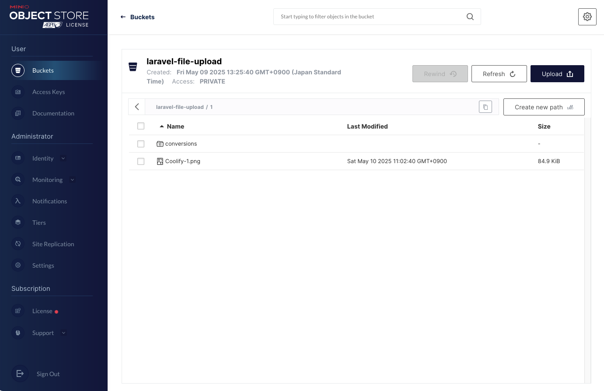Open Access Keys in the sidebar
The width and height of the screenshot is (604, 391).
[49, 92]
